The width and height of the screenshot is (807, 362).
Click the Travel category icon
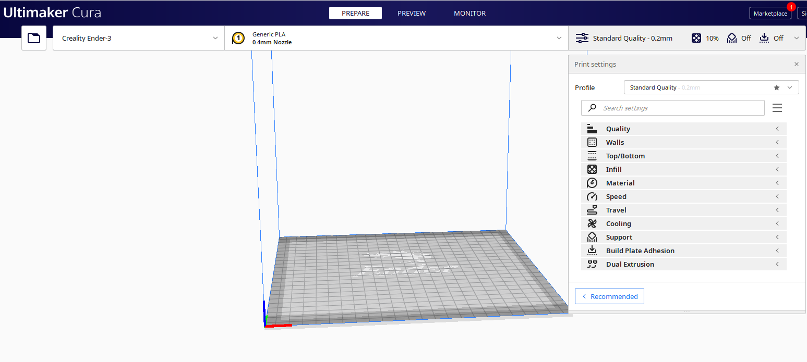[x=592, y=210]
